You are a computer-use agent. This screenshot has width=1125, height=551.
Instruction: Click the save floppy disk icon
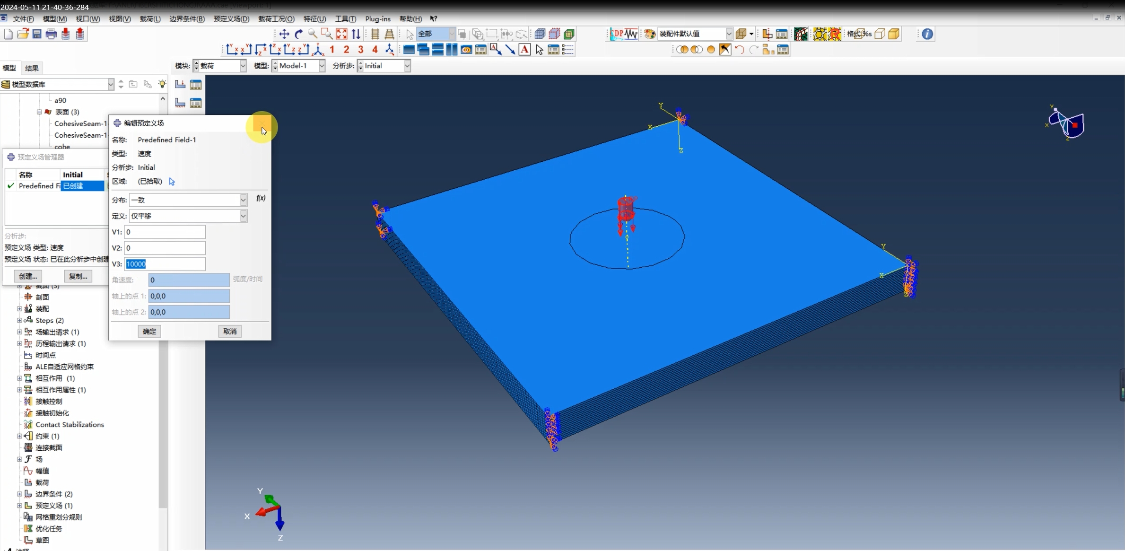pyautogui.click(x=37, y=34)
